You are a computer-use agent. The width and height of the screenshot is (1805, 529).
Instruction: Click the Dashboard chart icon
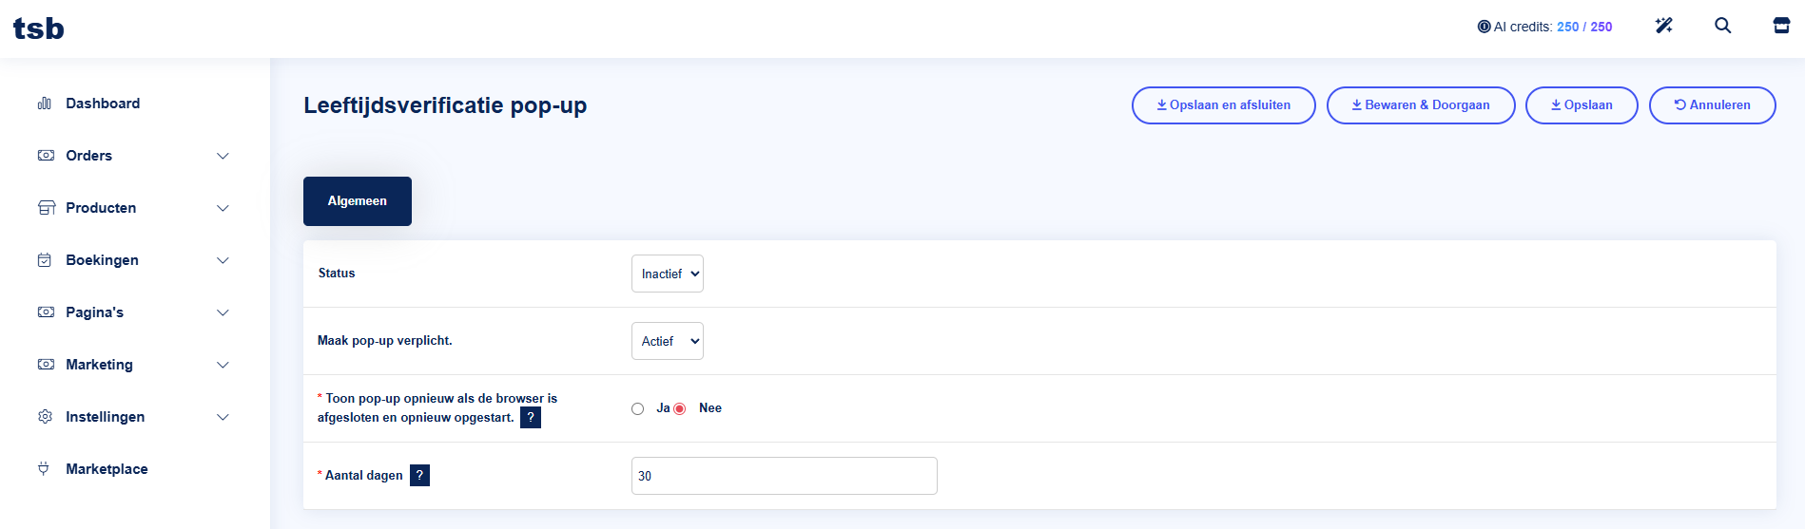click(x=45, y=103)
